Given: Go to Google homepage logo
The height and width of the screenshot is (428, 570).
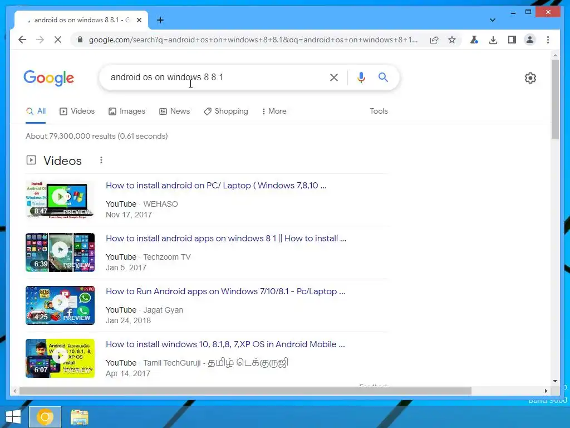Looking at the screenshot, I should 49,78.
